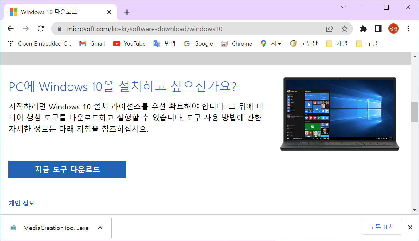Open the Google bookmark
The width and height of the screenshot is (419, 241).
pos(198,44)
